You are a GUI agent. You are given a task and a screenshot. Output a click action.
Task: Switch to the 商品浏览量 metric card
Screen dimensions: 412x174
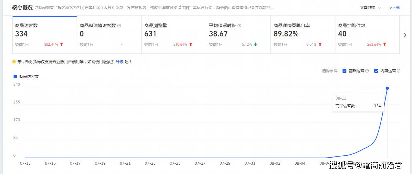[x=174, y=35]
